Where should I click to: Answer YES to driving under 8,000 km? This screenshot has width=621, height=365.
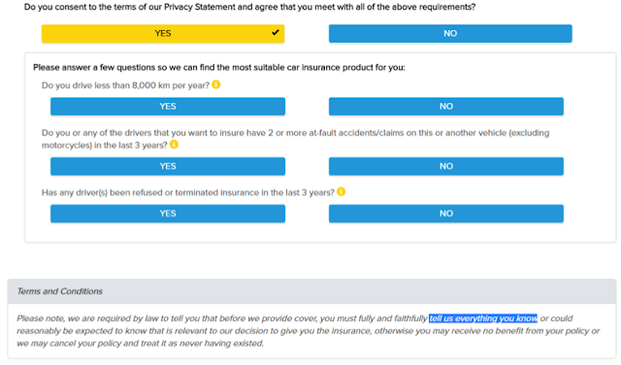pyautogui.click(x=168, y=106)
